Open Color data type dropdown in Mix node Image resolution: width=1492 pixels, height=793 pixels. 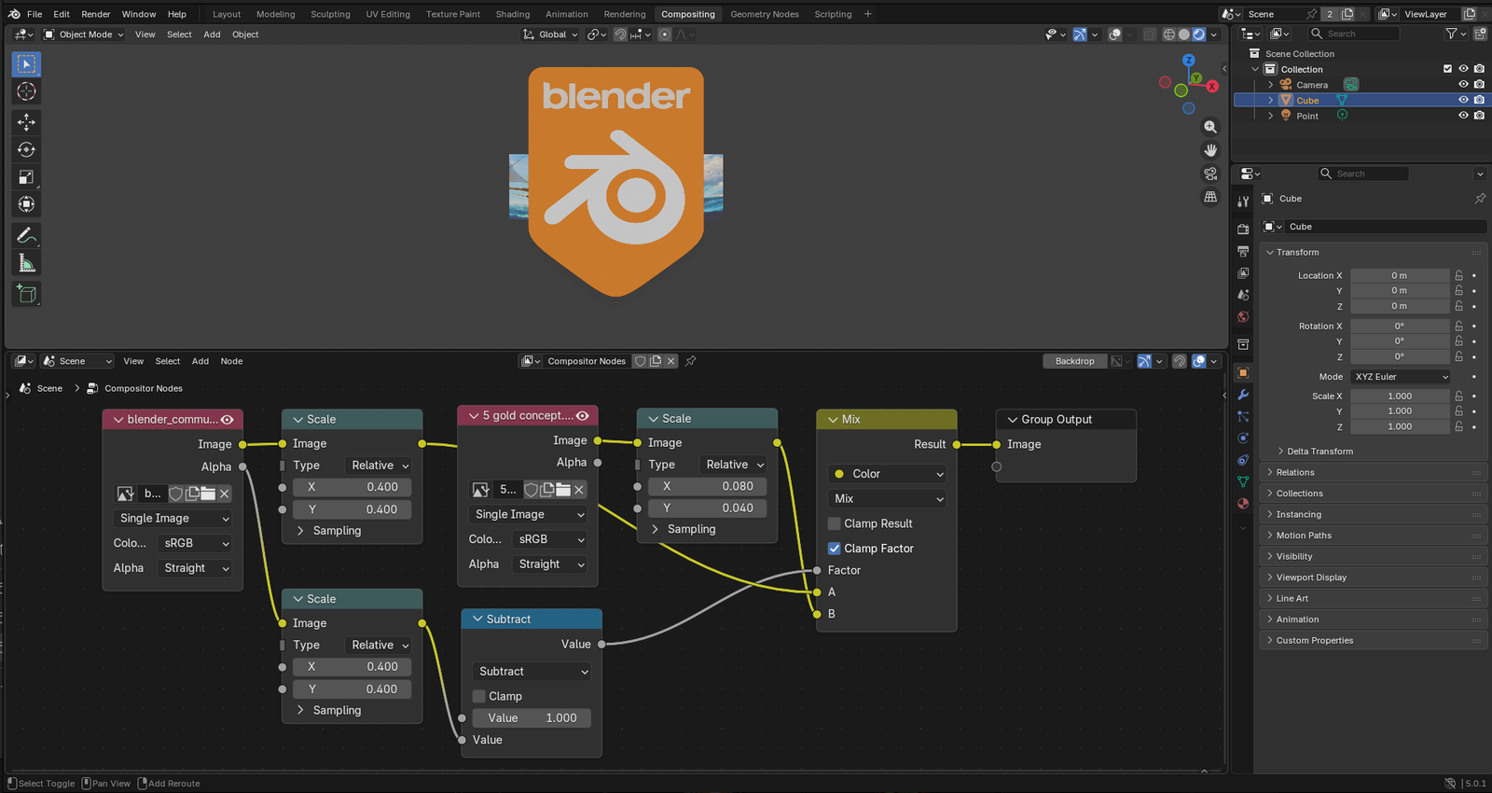pyautogui.click(x=887, y=474)
